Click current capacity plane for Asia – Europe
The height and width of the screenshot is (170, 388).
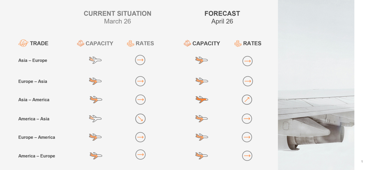[x=95, y=60]
